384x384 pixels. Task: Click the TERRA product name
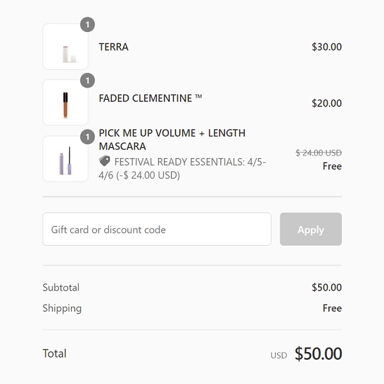[113, 47]
